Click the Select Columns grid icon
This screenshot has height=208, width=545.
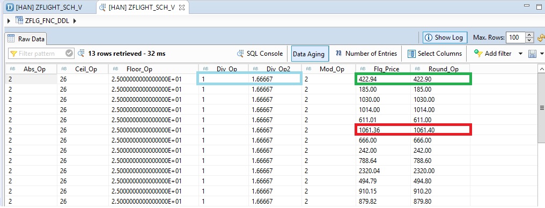point(411,54)
